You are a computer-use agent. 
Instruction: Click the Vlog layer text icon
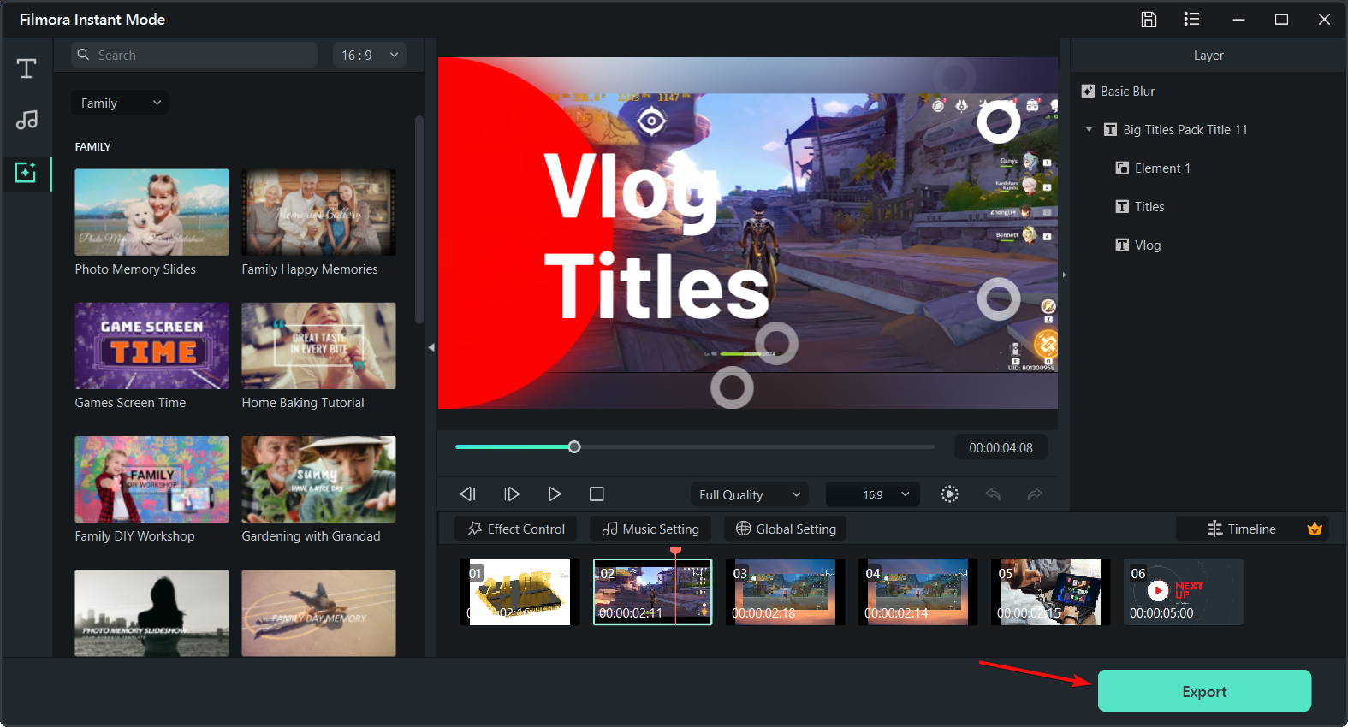click(x=1122, y=245)
